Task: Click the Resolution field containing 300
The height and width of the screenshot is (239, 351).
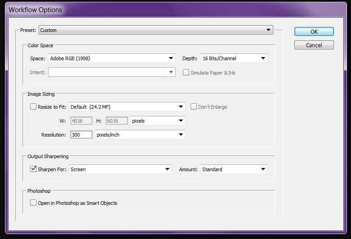Action: click(x=81, y=135)
